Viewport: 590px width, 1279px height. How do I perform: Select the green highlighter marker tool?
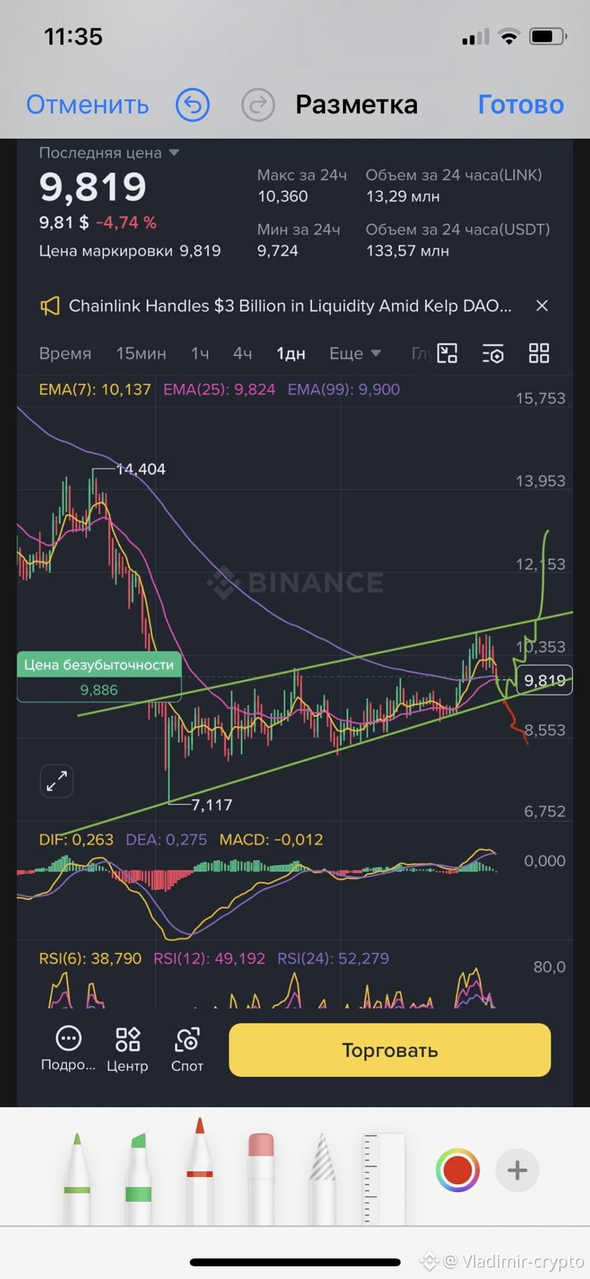(138, 1178)
